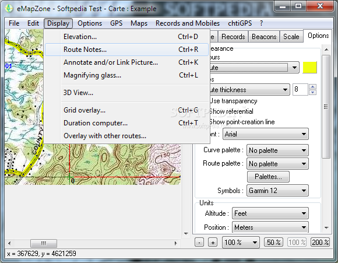Click the thickness value field showing 8
Image resolution: width=338 pixels, height=263 pixels.
click(300, 90)
